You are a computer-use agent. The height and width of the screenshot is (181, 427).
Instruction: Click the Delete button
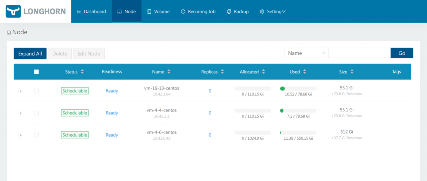tap(60, 53)
